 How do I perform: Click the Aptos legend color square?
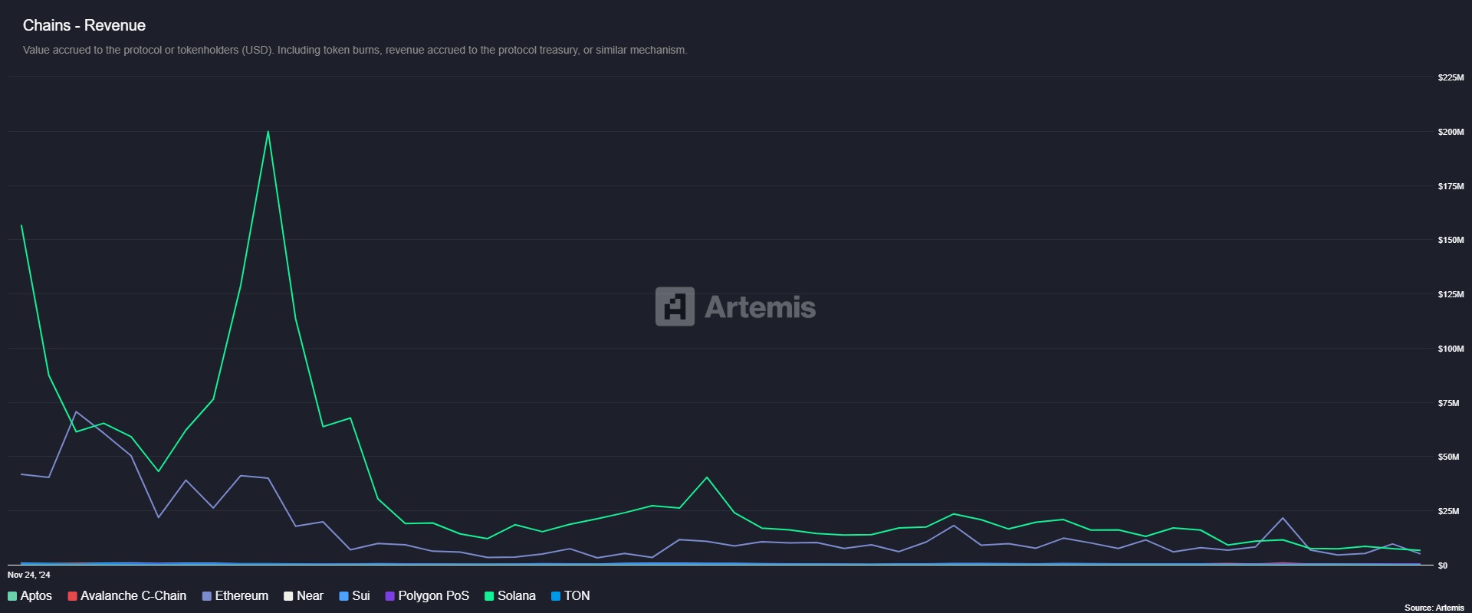pyautogui.click(x=12, y=596)
